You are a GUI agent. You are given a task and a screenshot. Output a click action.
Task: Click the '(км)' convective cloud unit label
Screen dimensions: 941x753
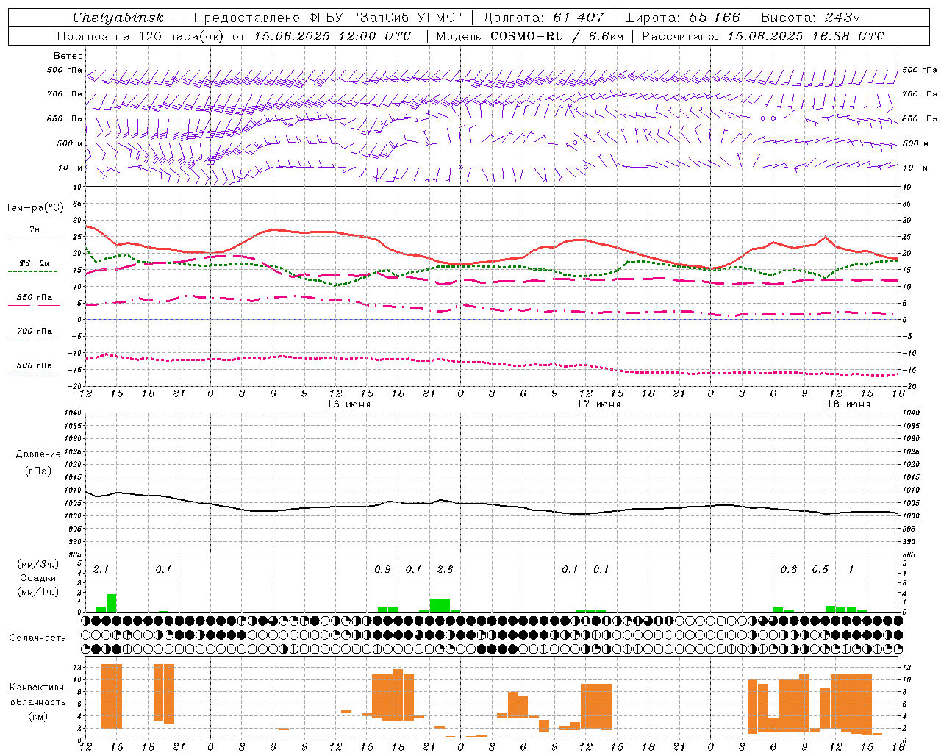click(x=38, y=716)
